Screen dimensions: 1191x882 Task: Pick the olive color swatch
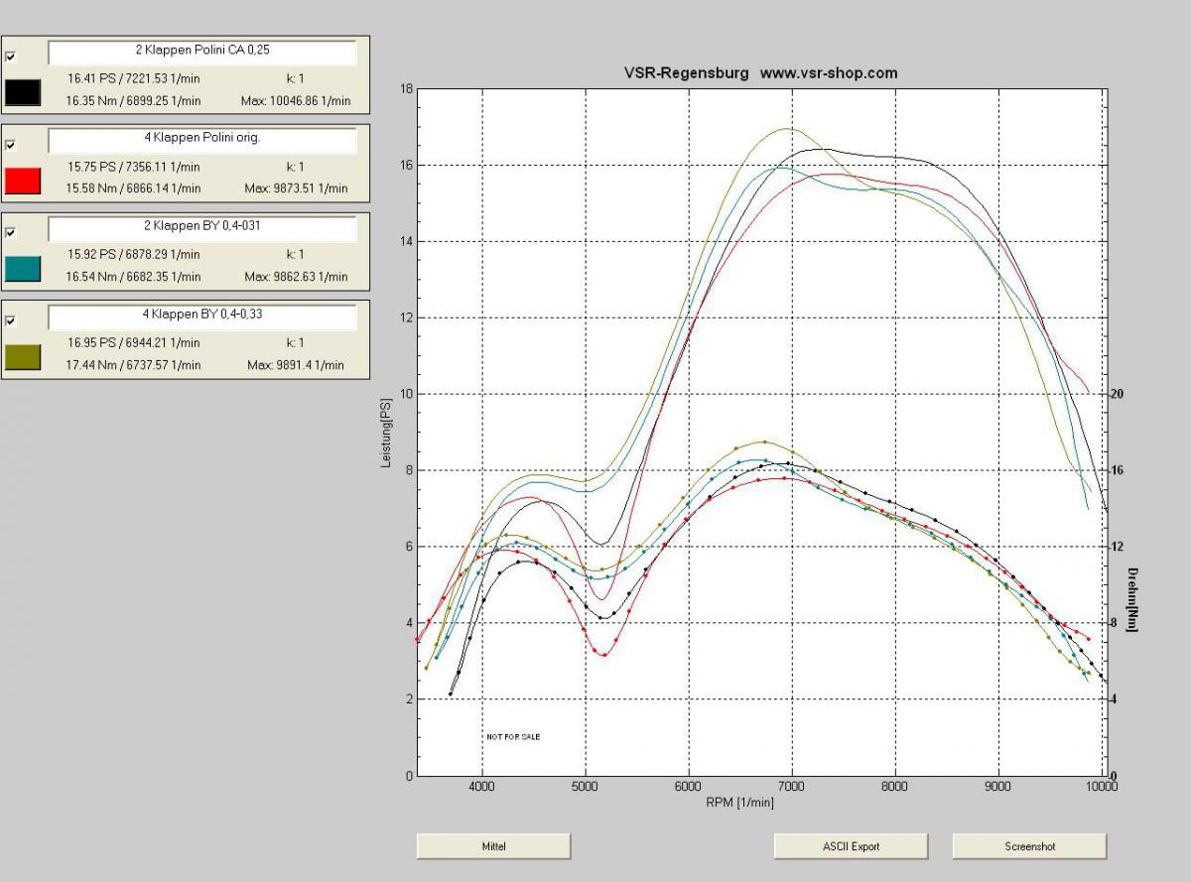(22, 356)
